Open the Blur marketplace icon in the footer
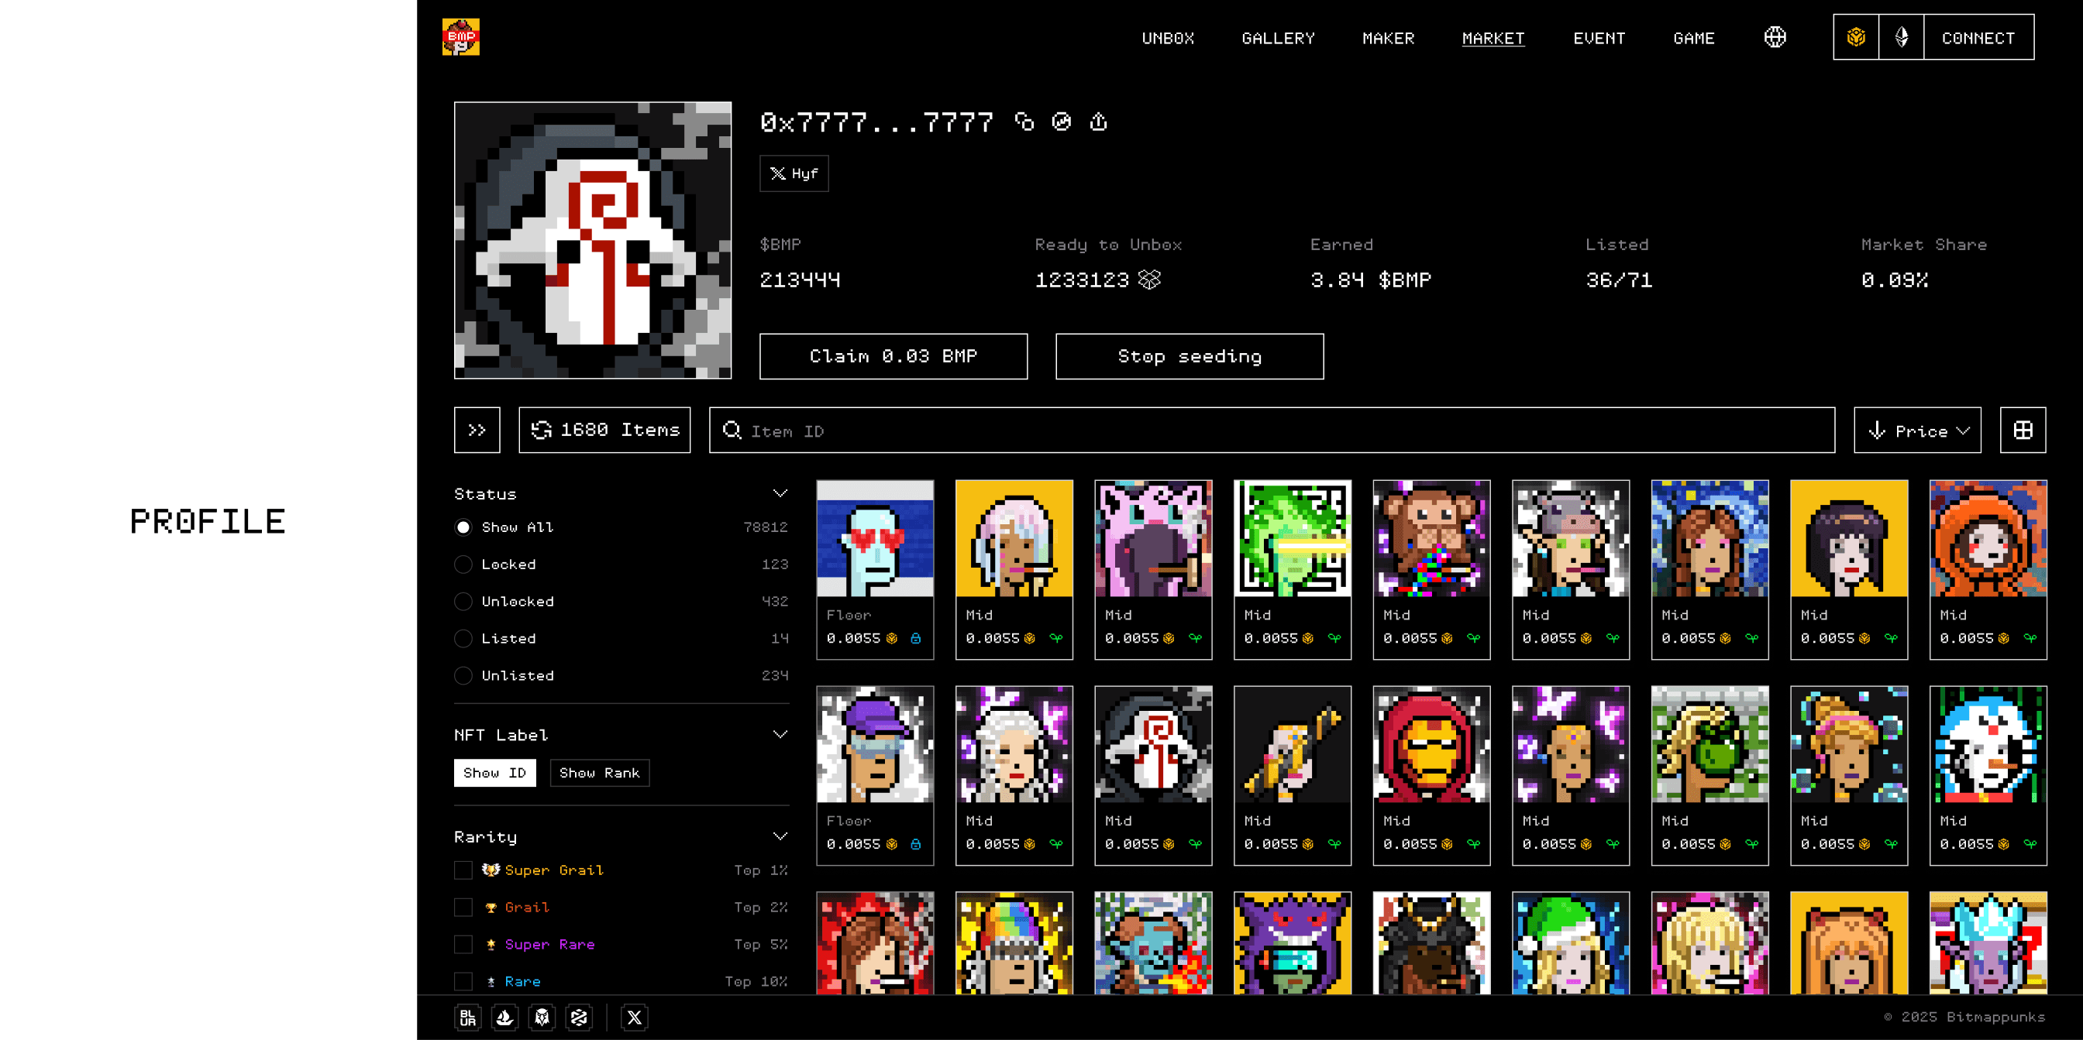 [467, 1018]
